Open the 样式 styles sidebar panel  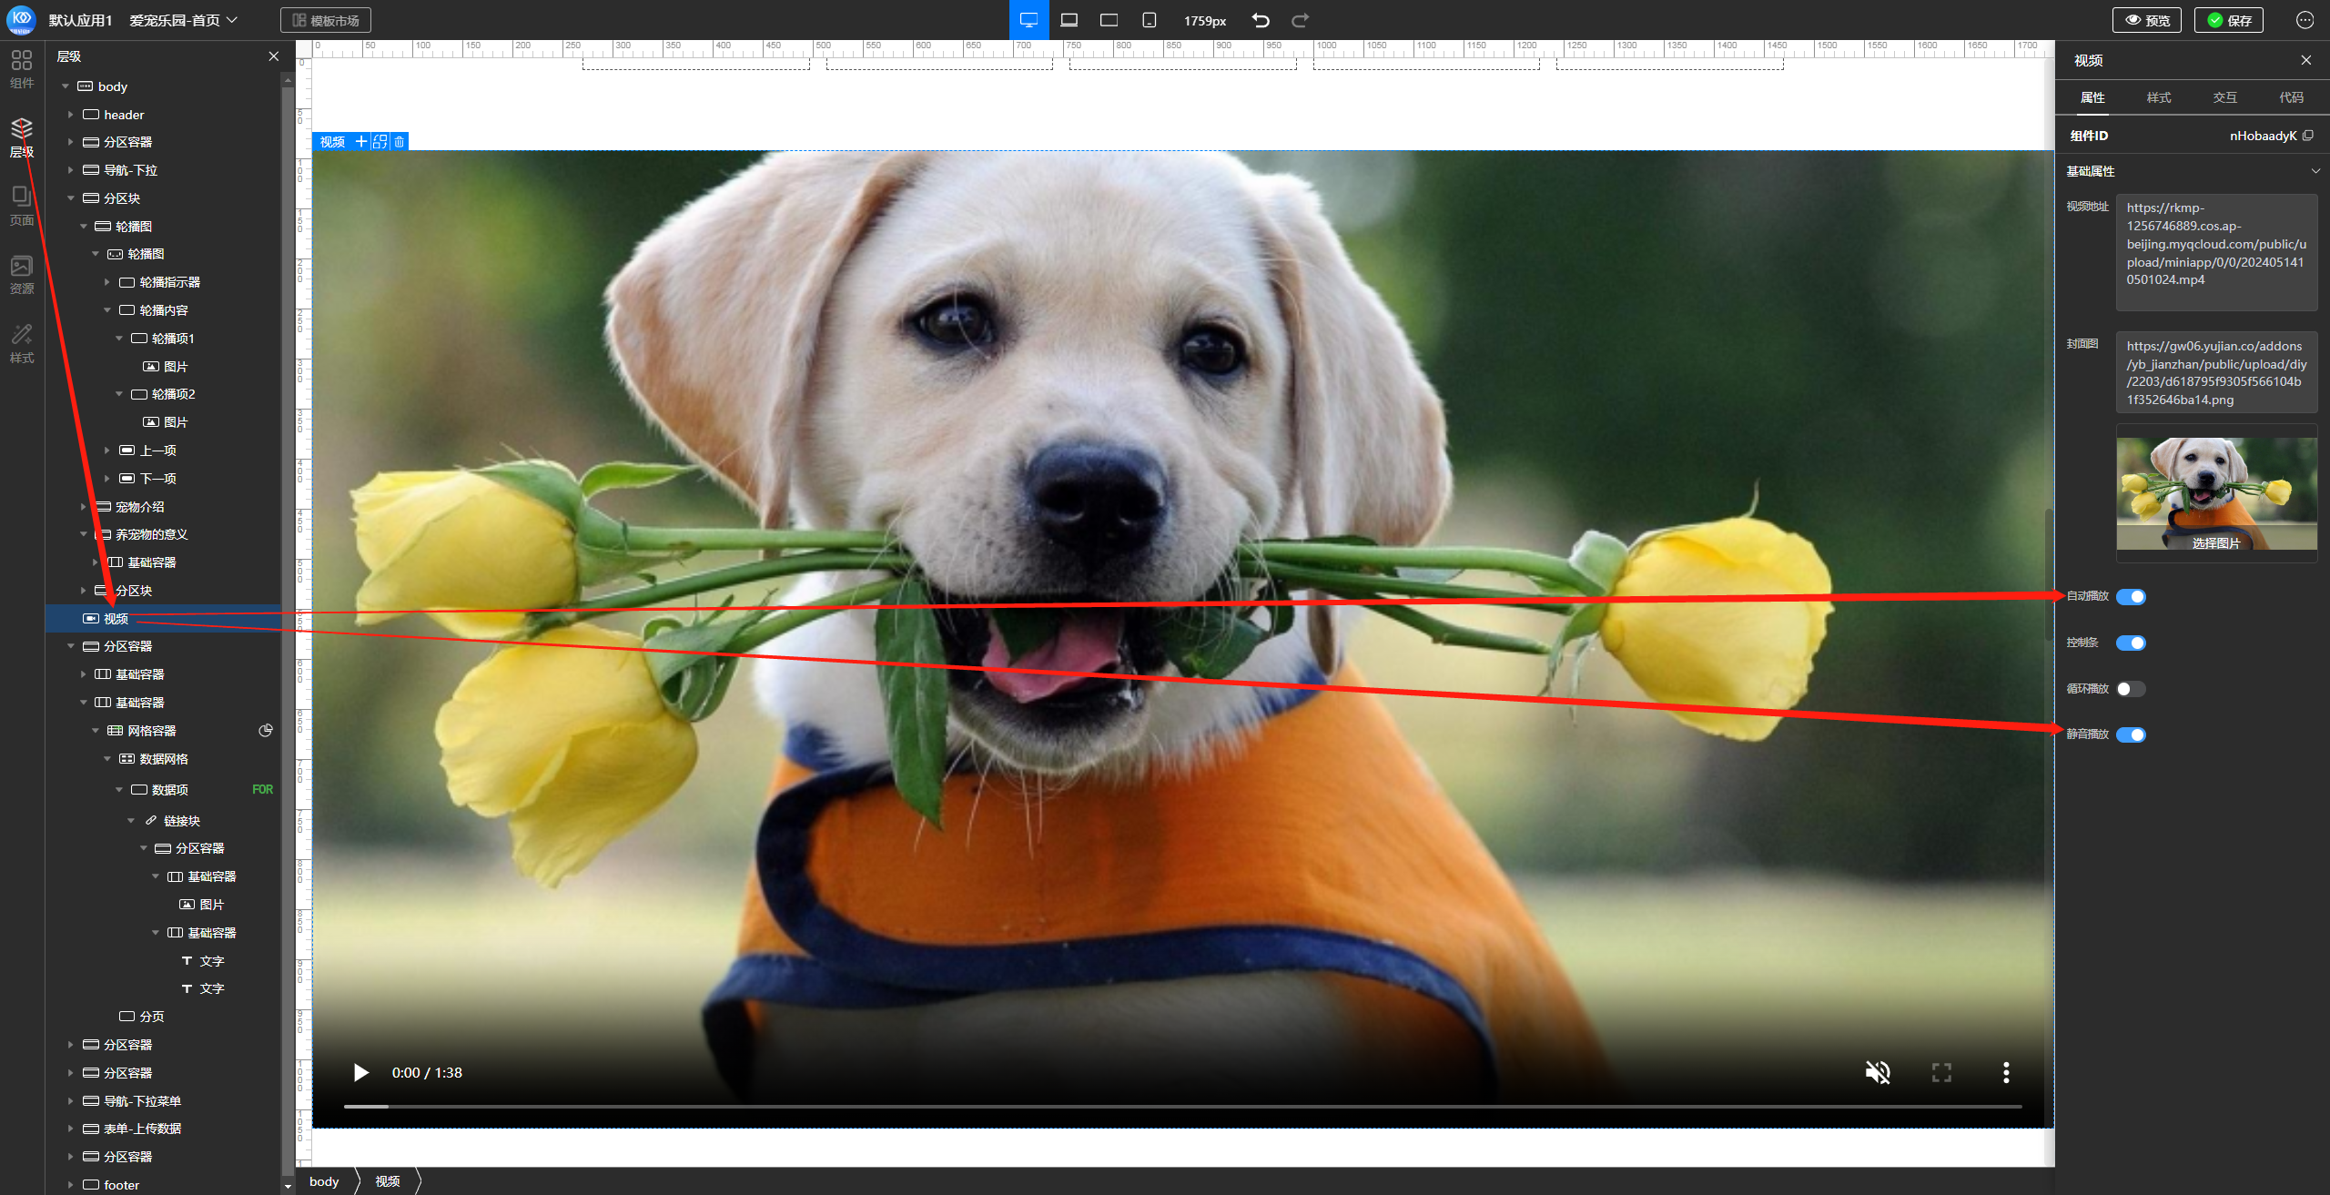22,344
